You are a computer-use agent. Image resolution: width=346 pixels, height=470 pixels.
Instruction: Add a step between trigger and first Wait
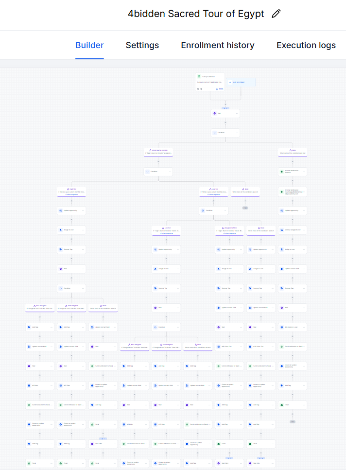[x=225, y=104]
